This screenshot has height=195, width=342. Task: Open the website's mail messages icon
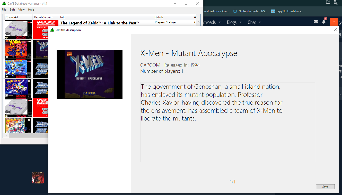coord(316,22)
